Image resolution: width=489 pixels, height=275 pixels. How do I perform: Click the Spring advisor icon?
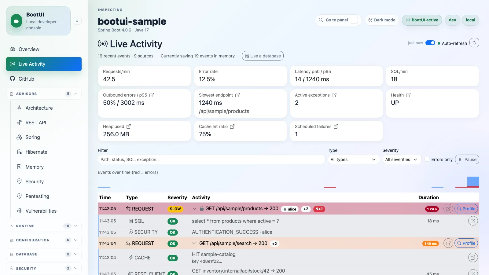tap(19, 137)
